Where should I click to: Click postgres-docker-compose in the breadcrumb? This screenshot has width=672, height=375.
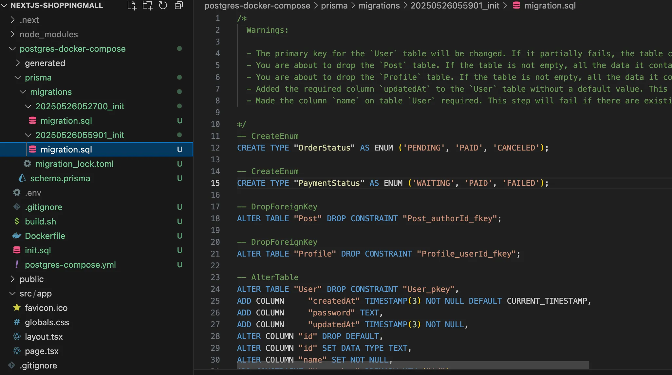tap(257, 6)
